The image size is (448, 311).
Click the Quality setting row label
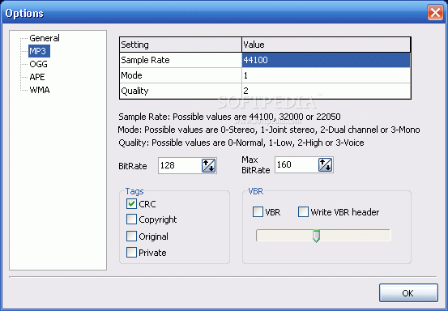pyautogui.click(x=181, y=91)
